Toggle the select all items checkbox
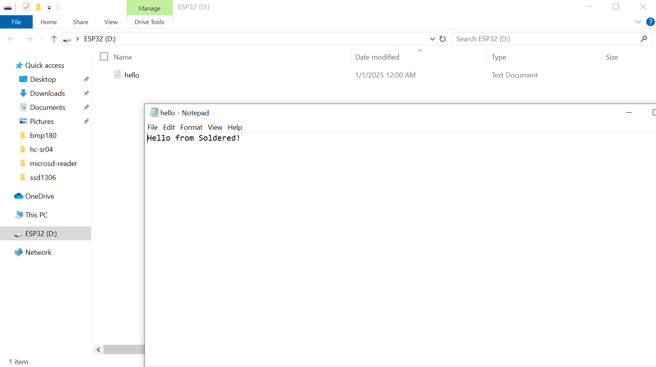Image resolution: width=656 pixels, height=367 pixels. coord(104,57)
